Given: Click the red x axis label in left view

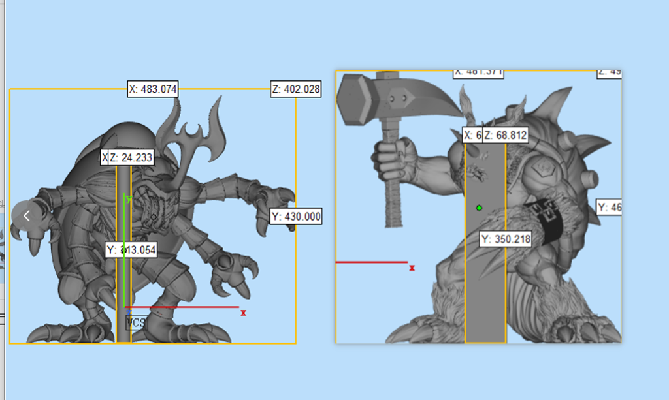Looking at the screenshot, I should (x=243, y=313).
